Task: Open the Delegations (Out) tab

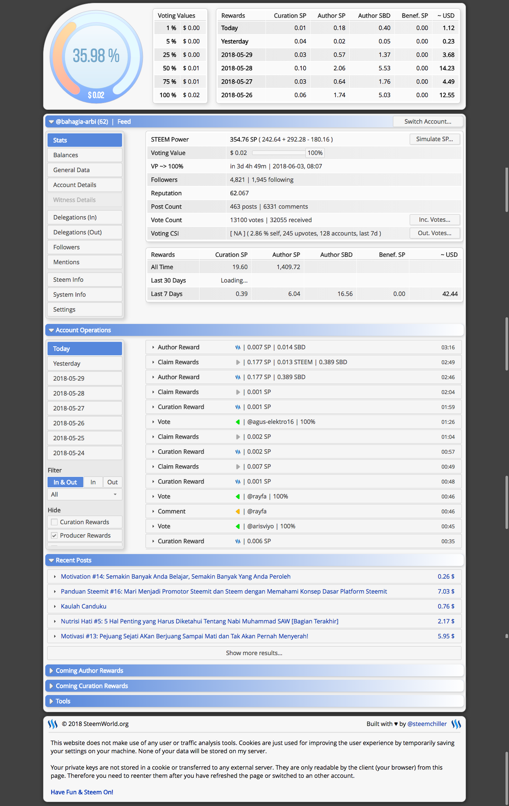Action: 85,232
